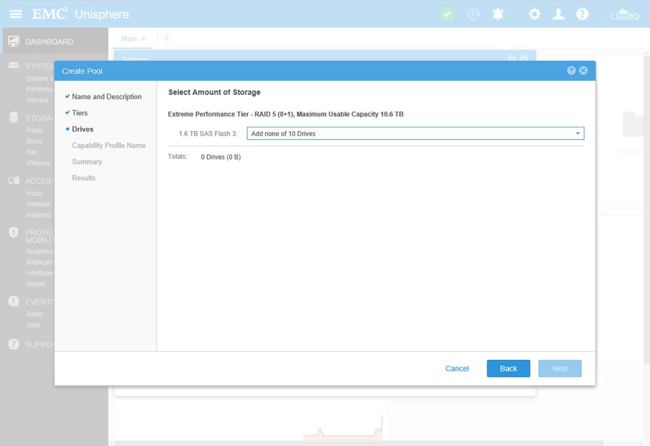Open Jobs under Events in sidebar

click(x=33, y=325)
